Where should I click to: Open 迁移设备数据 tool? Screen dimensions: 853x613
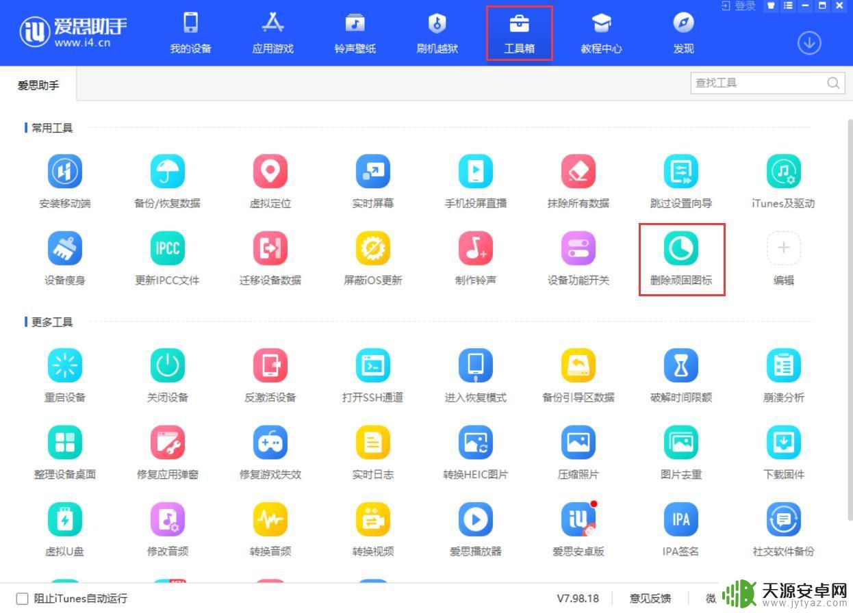point(270,248)
